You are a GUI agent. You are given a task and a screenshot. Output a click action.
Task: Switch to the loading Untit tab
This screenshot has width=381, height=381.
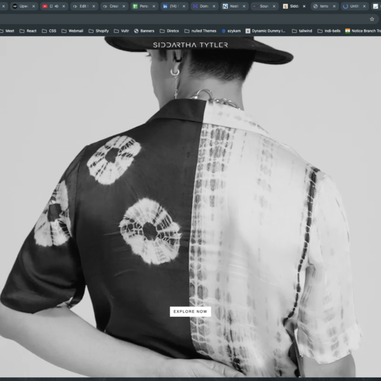pyautogui.click(x=354, y=6)
